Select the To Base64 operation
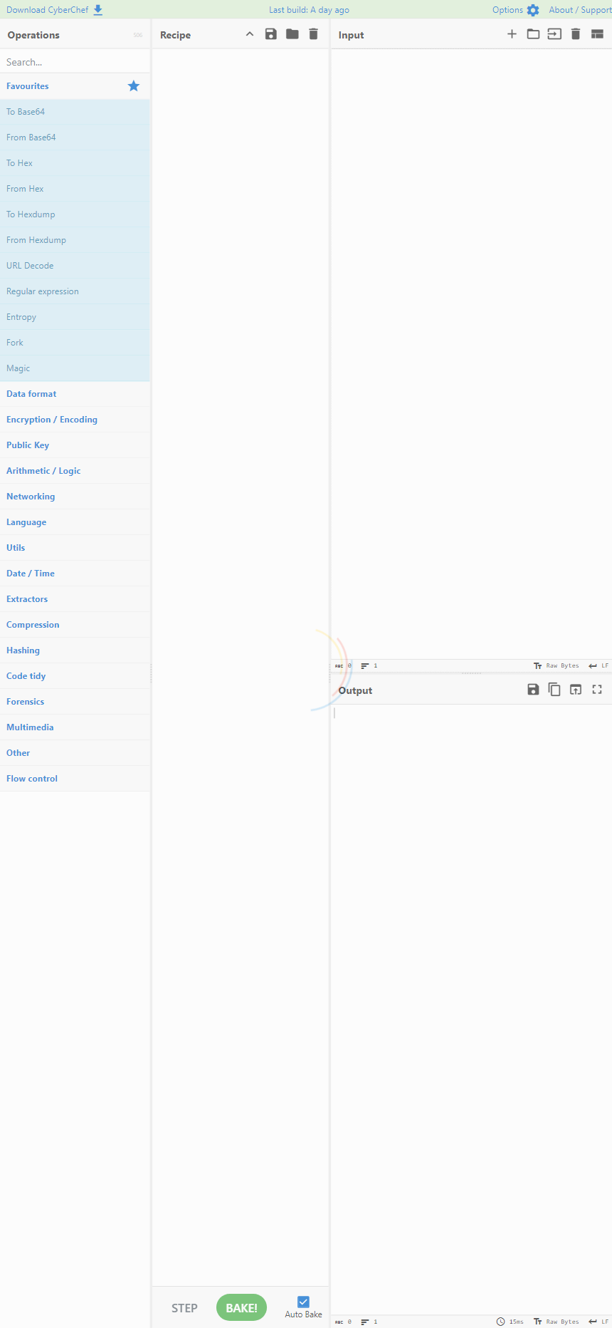This screenshot has height=1328, width=612. (x=75, y=112)
